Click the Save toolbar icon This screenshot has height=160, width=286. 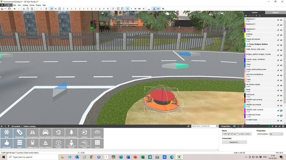(2, 9)
